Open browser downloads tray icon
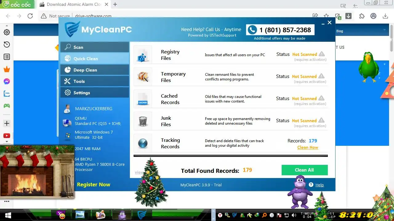 [x=385, y=16]
